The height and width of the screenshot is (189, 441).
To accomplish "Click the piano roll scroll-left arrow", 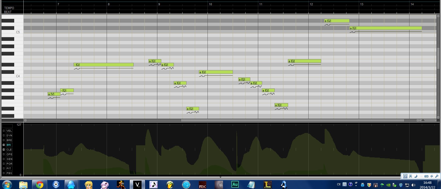I will point(25,120).
